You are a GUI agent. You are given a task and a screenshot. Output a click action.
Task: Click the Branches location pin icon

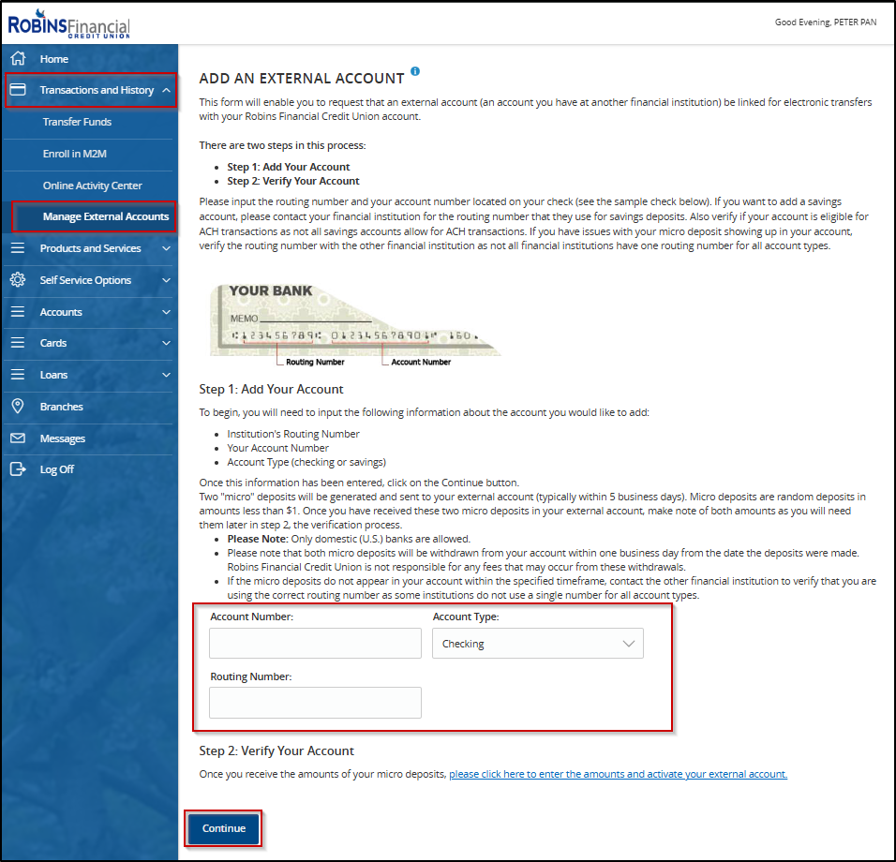(17, 406)
